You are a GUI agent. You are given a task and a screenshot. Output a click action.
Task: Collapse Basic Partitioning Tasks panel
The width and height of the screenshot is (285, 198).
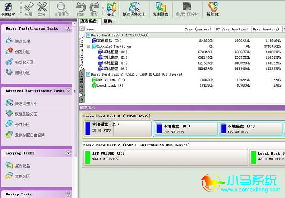(69, 28)
